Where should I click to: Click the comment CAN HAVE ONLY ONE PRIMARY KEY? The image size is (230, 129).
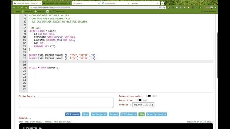pos(49,19)
